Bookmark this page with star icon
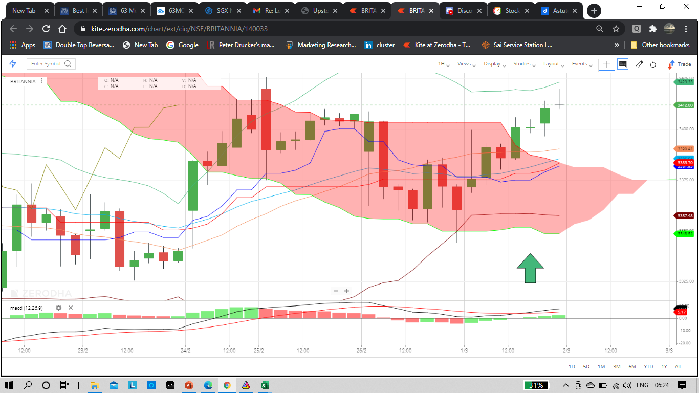 click(x=616, y=29)
